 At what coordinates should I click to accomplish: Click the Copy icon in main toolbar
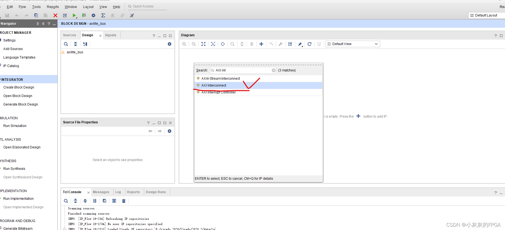pos(36,15)
